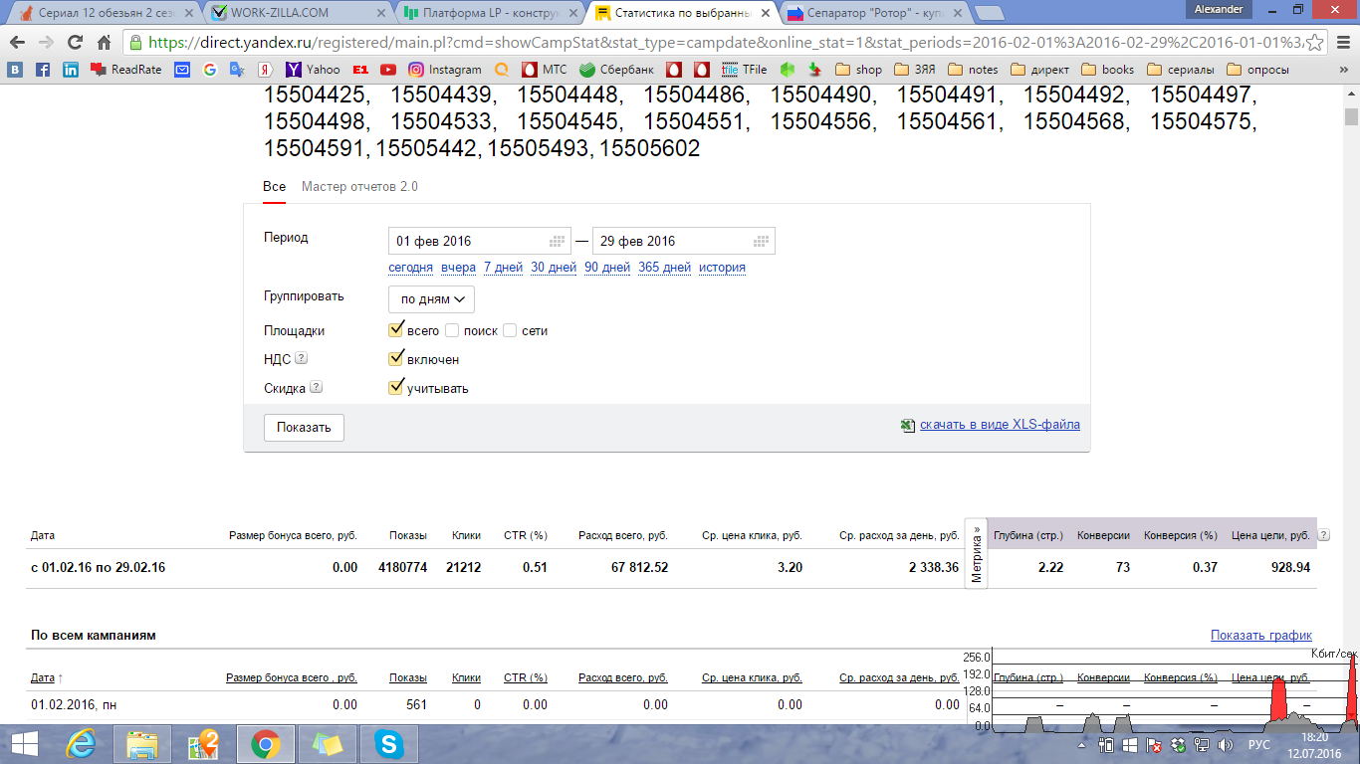1360x764 pixels.
Task: Open the TFile bookmark
Action: (x=745, y=70)
